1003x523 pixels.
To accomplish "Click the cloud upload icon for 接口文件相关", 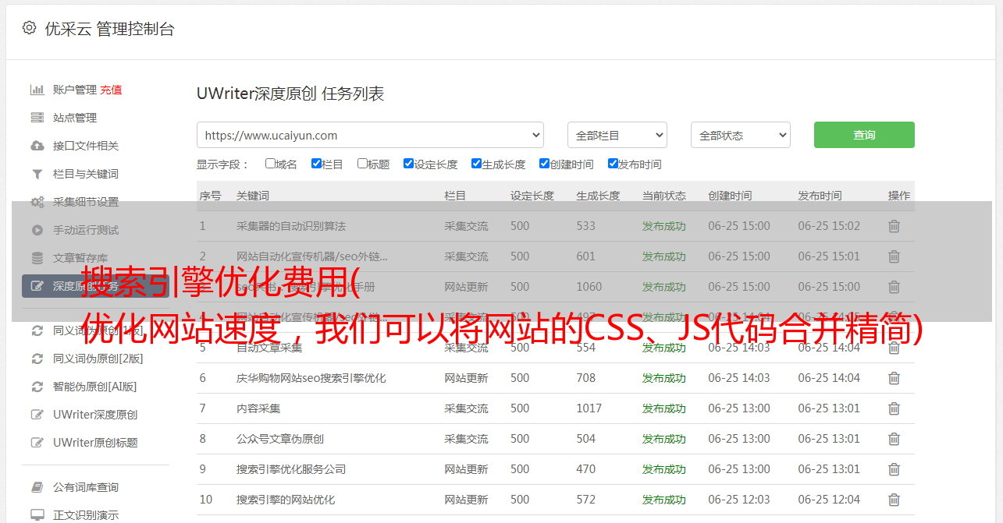I will 37,146.
